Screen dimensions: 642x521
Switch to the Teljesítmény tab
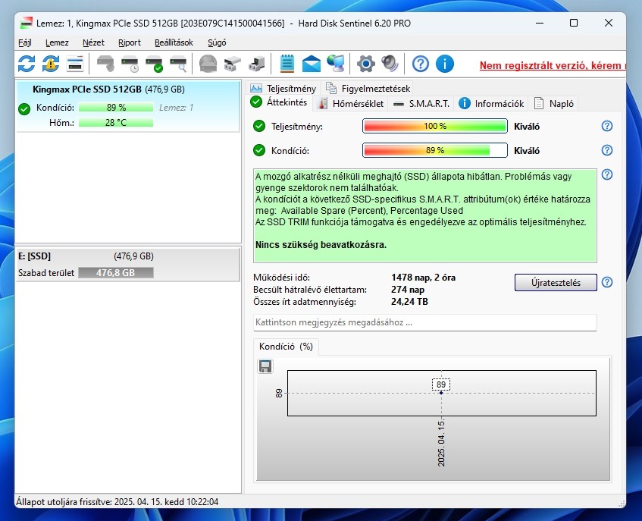283,89
